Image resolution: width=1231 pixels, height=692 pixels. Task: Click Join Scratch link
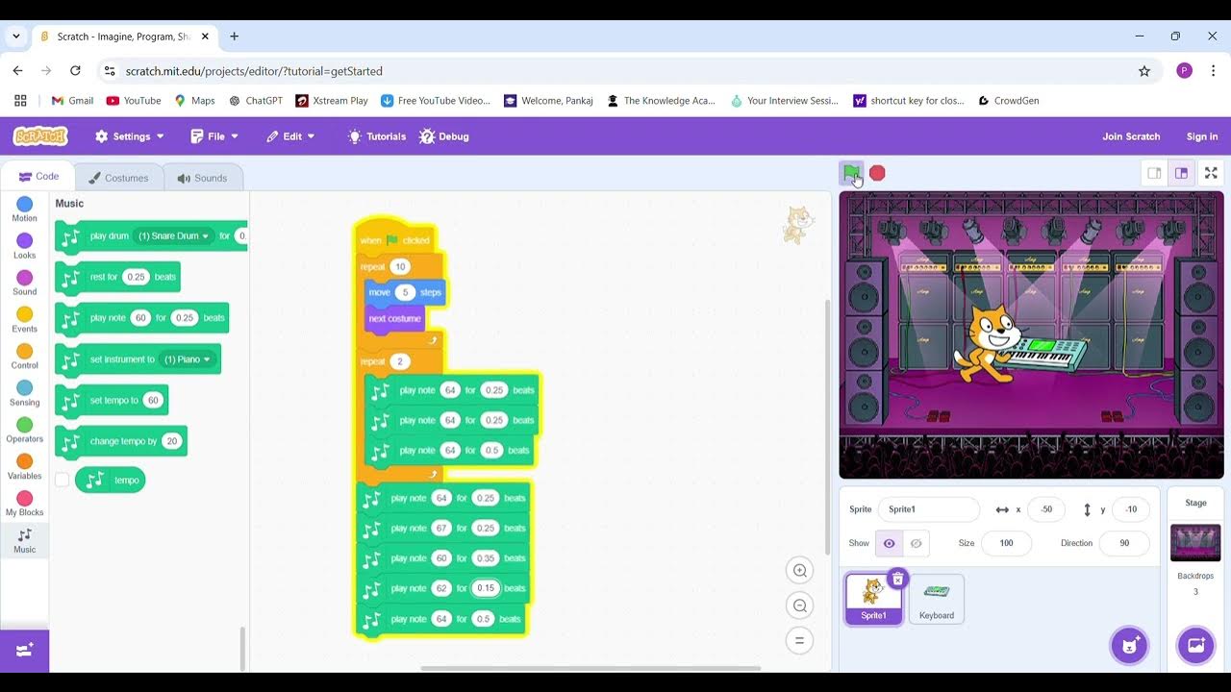pyautogui.click(x=1131, y=136)
